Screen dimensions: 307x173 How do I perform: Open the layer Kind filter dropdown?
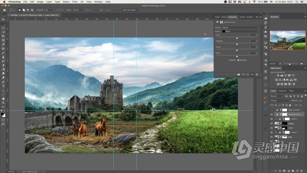277,96
